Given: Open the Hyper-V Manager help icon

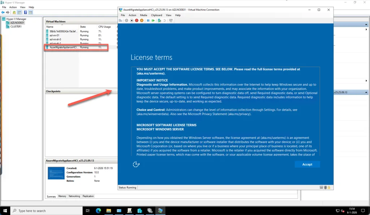Looking at the screenshot, I should (x=25, y=12).
